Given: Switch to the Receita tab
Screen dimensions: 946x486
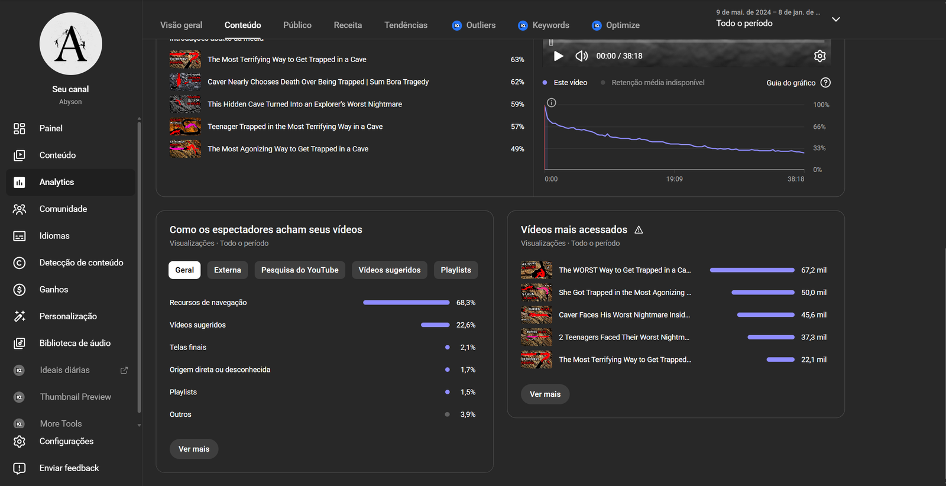Looking at the screenshot, I should tap(348, 25).
